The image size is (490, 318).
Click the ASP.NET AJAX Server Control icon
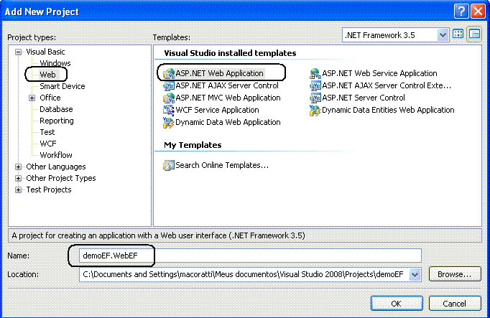(x=169, y=86)
